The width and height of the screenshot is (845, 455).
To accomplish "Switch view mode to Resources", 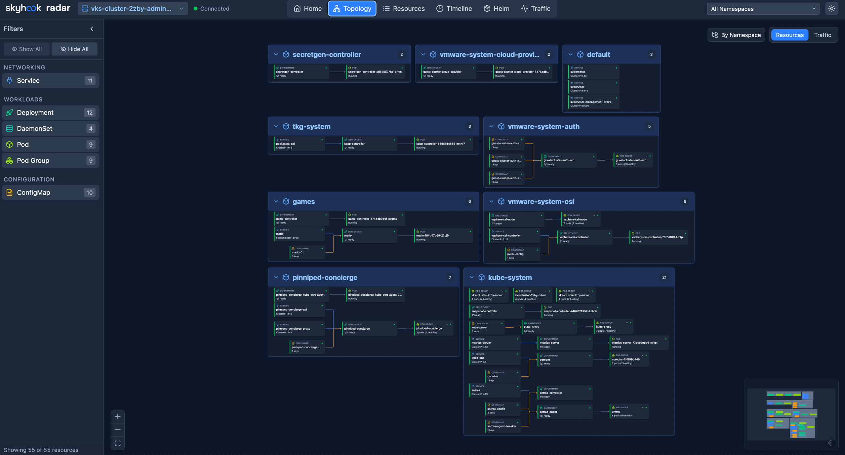I will coord(790,35).
